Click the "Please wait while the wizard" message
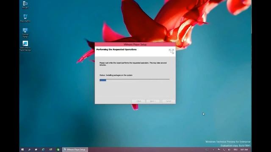 pos(133,64)
